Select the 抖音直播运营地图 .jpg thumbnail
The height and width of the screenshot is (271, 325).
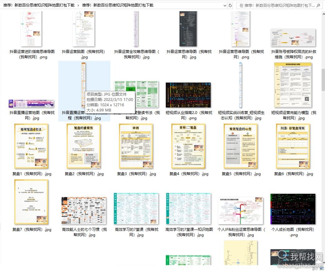click(31, 104)
